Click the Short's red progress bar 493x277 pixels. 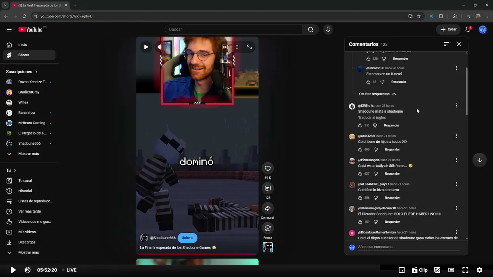pos(197,254)
